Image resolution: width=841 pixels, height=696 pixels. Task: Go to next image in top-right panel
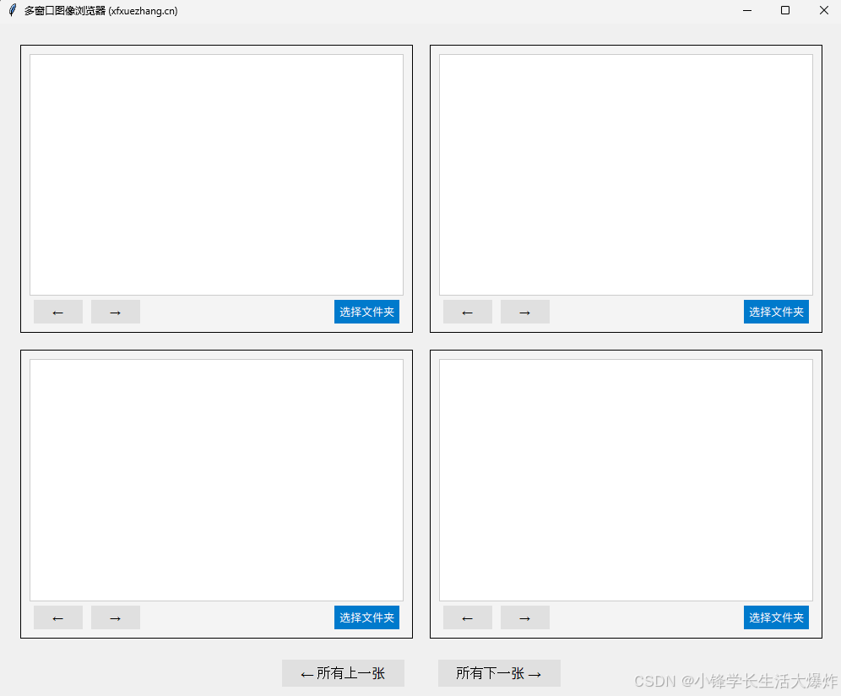click(524, 312)
